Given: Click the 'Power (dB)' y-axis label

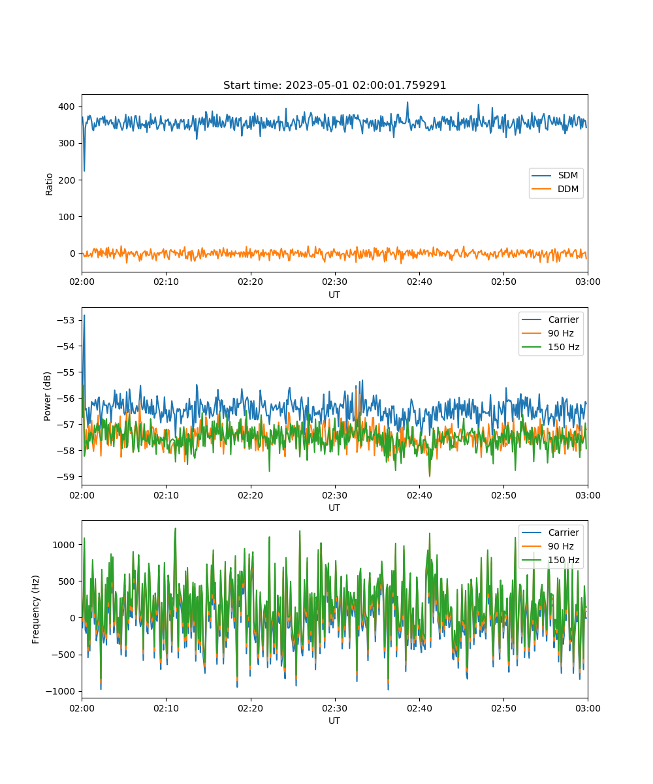Looking at the screenshot, I should 48,396.
